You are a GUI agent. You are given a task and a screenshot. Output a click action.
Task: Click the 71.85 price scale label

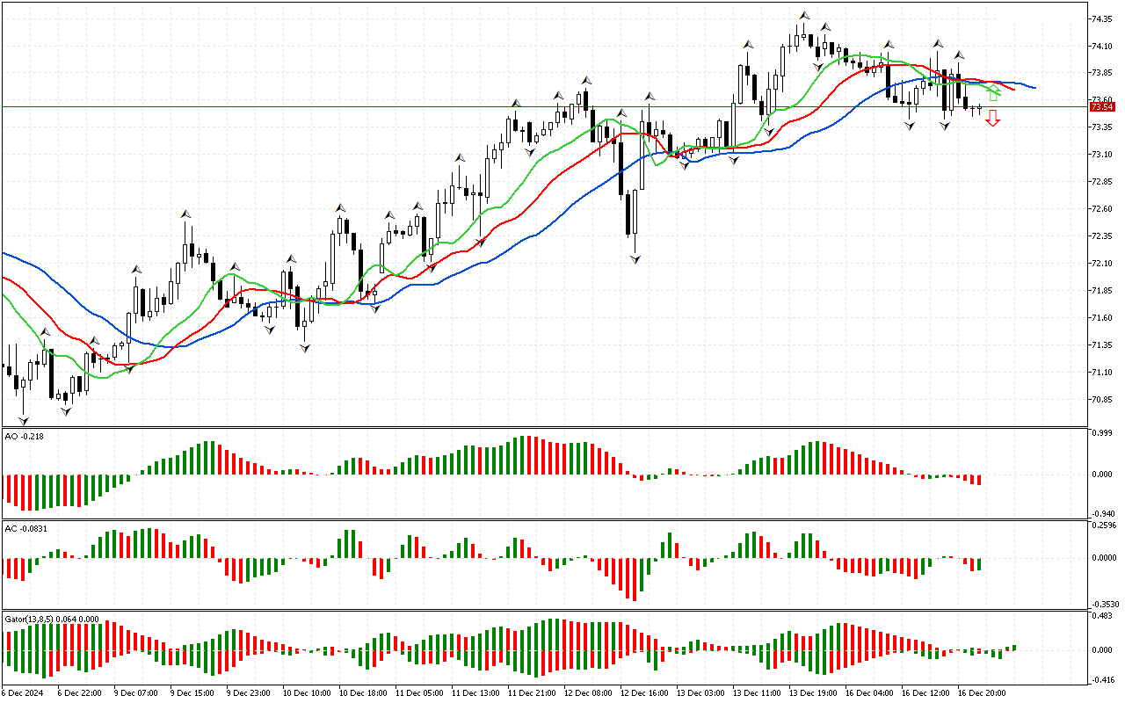pyautogui.click(x=1102, y=291)
